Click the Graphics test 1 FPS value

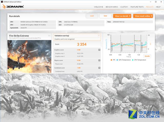pos(80,53)
